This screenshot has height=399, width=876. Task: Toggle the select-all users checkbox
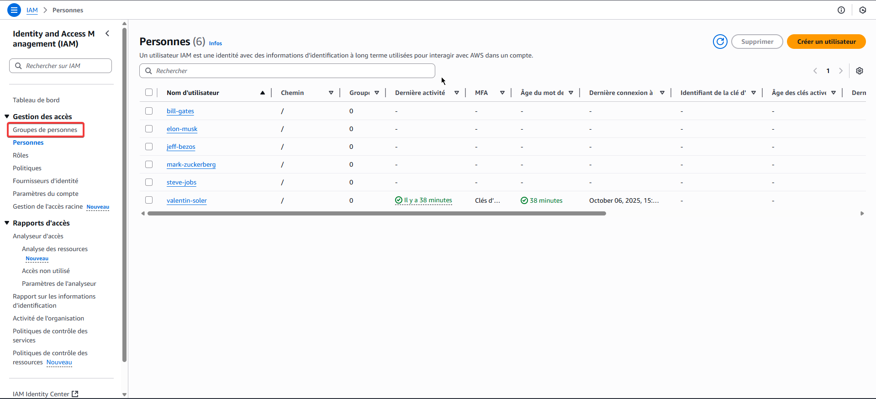pyautogui.click(x=149, y=92)
